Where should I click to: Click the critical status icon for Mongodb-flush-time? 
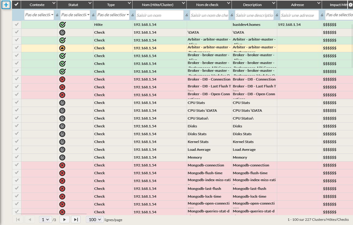[63, 173]
